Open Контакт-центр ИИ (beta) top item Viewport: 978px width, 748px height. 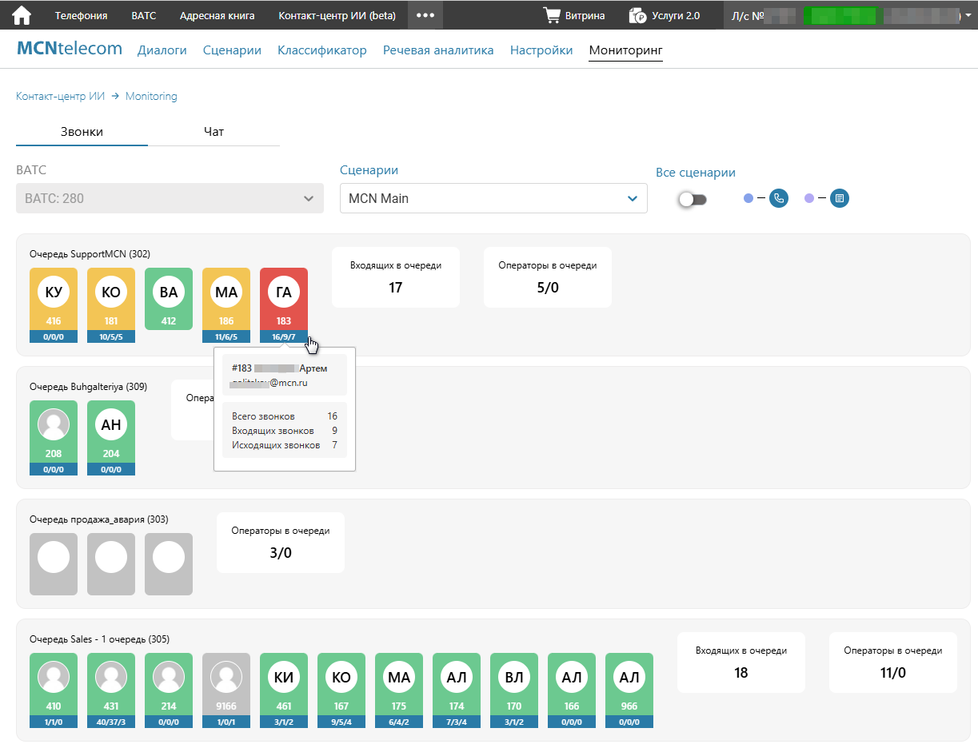click(x=337, y=15)
